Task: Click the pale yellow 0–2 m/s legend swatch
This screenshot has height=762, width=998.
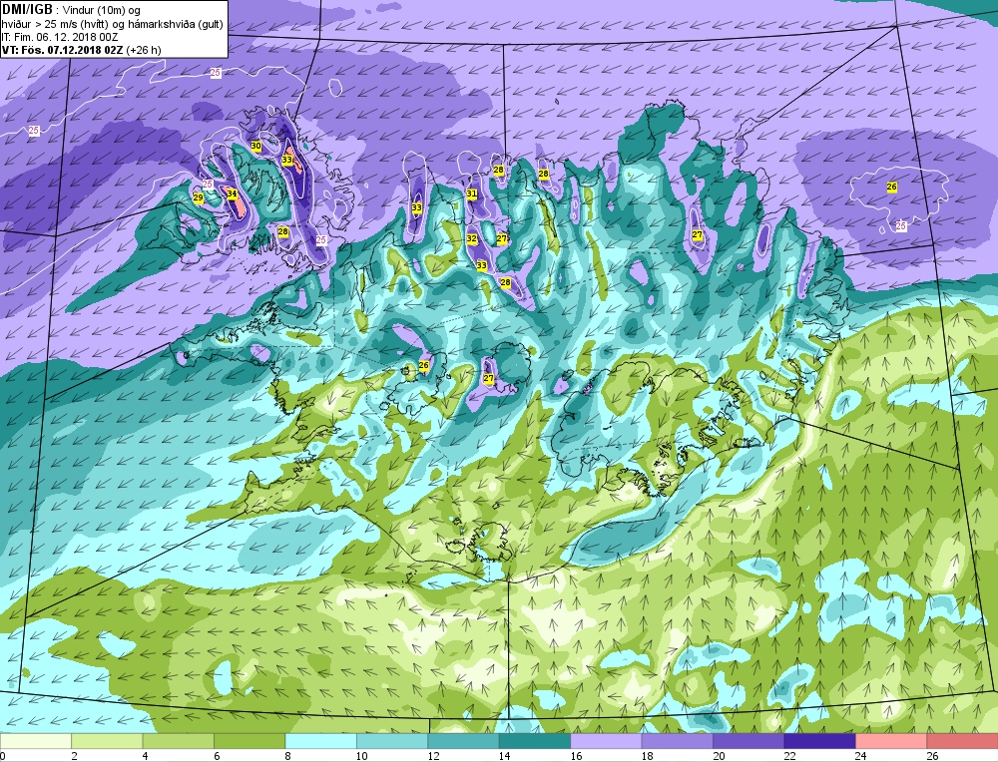Action: [x=36, y=741]
